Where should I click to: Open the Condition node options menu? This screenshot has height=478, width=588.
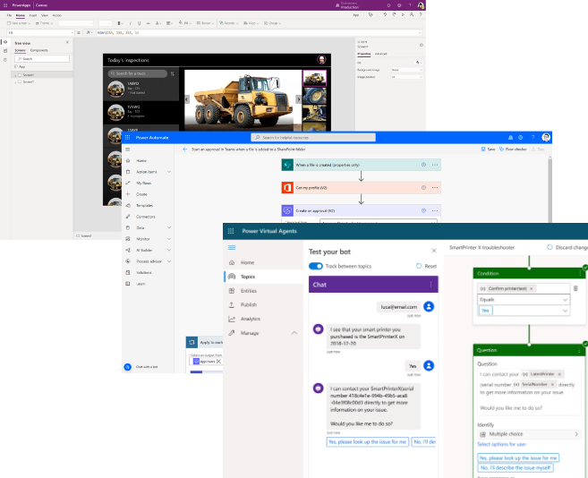coord(580,274)
